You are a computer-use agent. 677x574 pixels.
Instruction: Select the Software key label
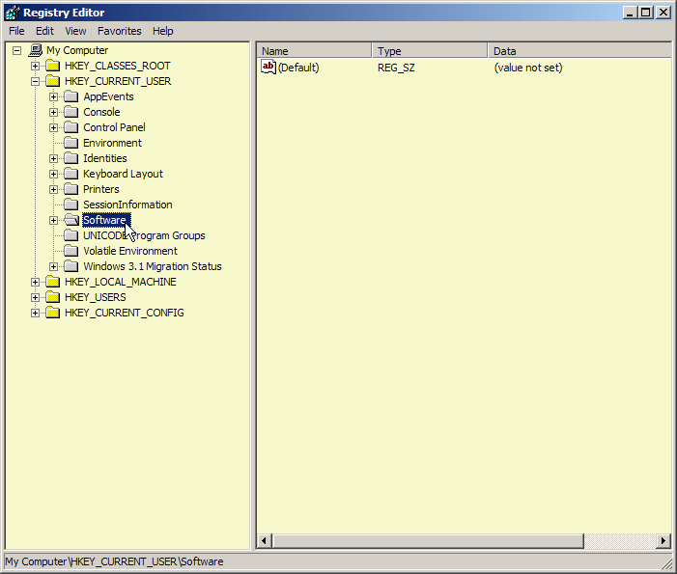pos(106,220)
